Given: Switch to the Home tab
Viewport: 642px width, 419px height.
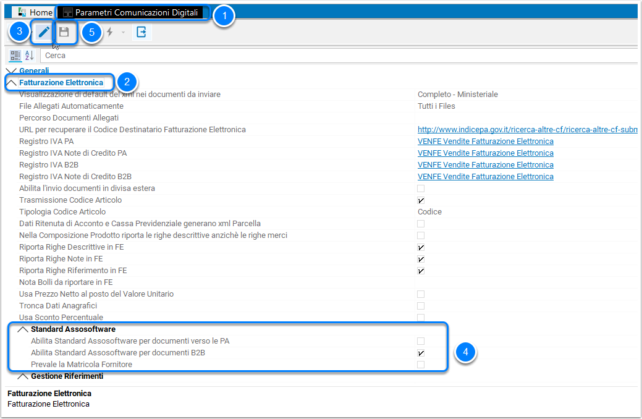Looking at the screenshot, I should click(x=36, y=12).
